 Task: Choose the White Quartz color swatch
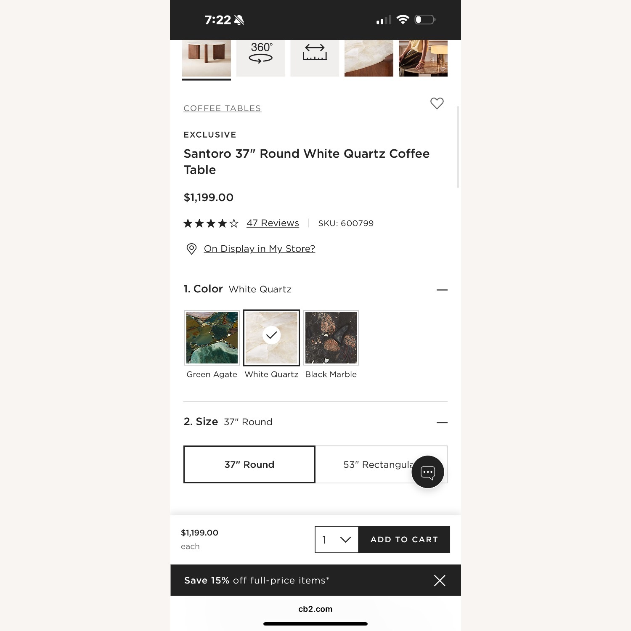[x=271, y=338]
